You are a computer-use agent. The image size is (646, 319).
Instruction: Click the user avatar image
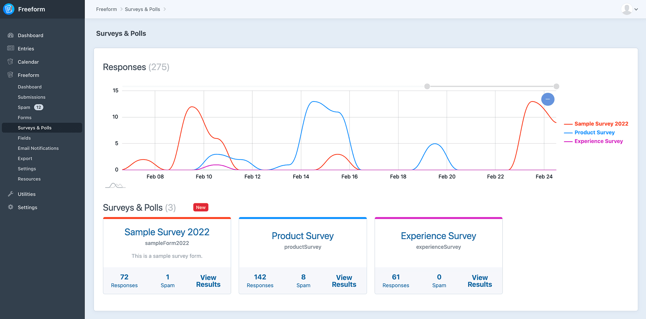pyautogui.click(x=627, y=9)
